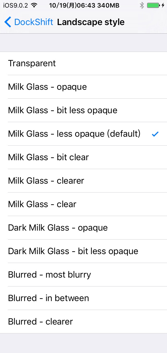The width and height of the screenshot is (167, 353).
Task: Choose Milk Glass - clearer option
Action: click(x=83, y=181)
